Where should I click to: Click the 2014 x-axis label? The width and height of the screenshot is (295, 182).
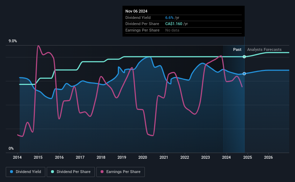point(17,157)
